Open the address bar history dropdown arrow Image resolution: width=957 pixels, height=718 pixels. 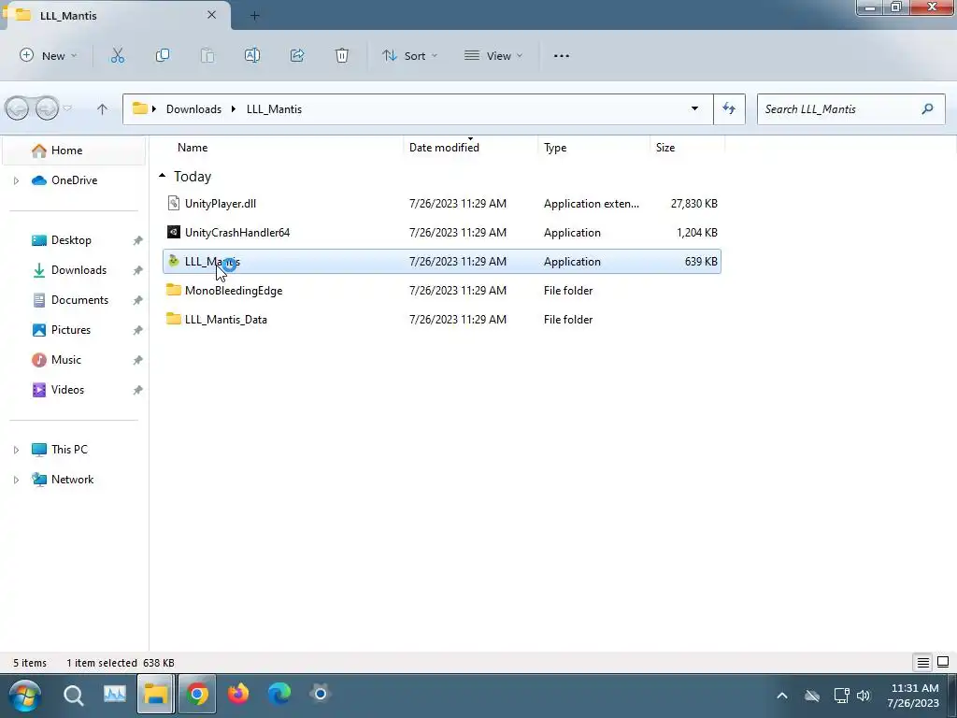694,108
